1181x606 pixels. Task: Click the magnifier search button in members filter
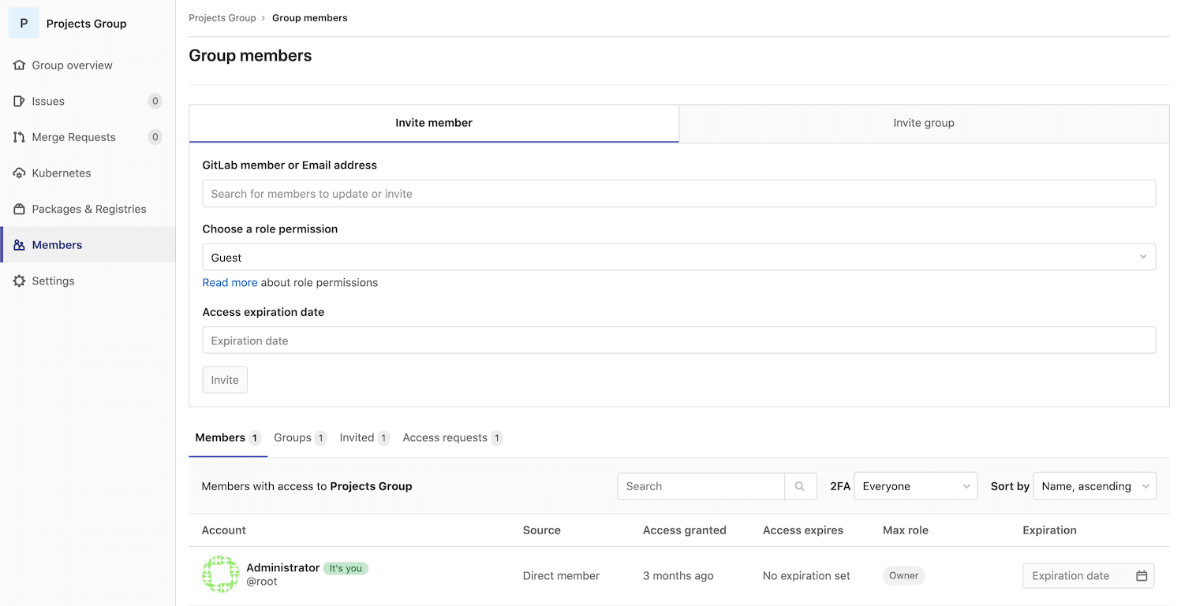(x=800, y=486)
